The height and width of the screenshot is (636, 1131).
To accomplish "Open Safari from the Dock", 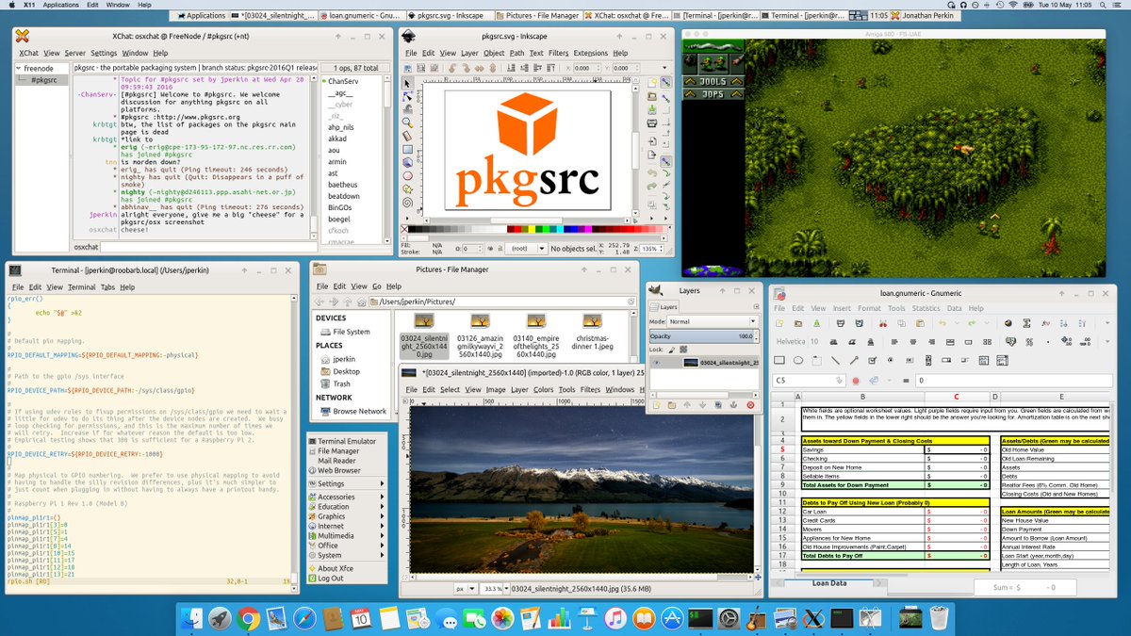I will (x=304, y=618).
